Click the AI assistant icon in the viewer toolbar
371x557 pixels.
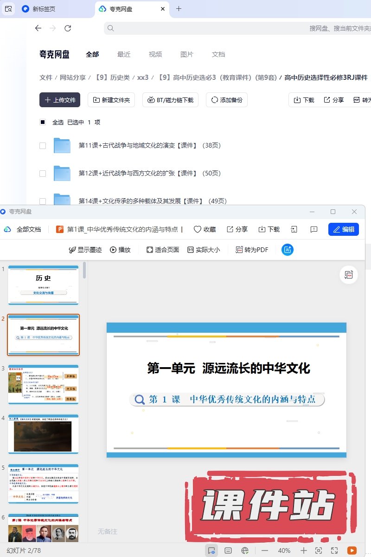pyautogui.click(x=288, y=250)
